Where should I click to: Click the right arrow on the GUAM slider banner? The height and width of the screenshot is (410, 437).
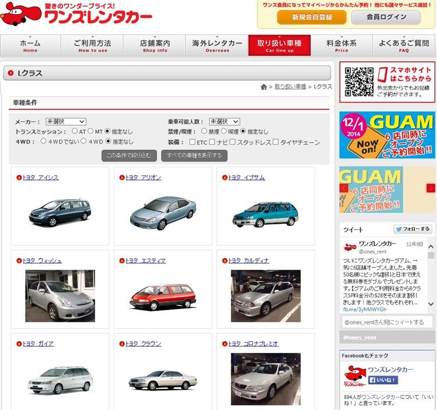431,188
